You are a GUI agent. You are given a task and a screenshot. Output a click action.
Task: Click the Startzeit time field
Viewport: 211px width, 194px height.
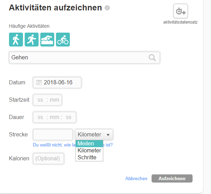click(x=48, y=100)
